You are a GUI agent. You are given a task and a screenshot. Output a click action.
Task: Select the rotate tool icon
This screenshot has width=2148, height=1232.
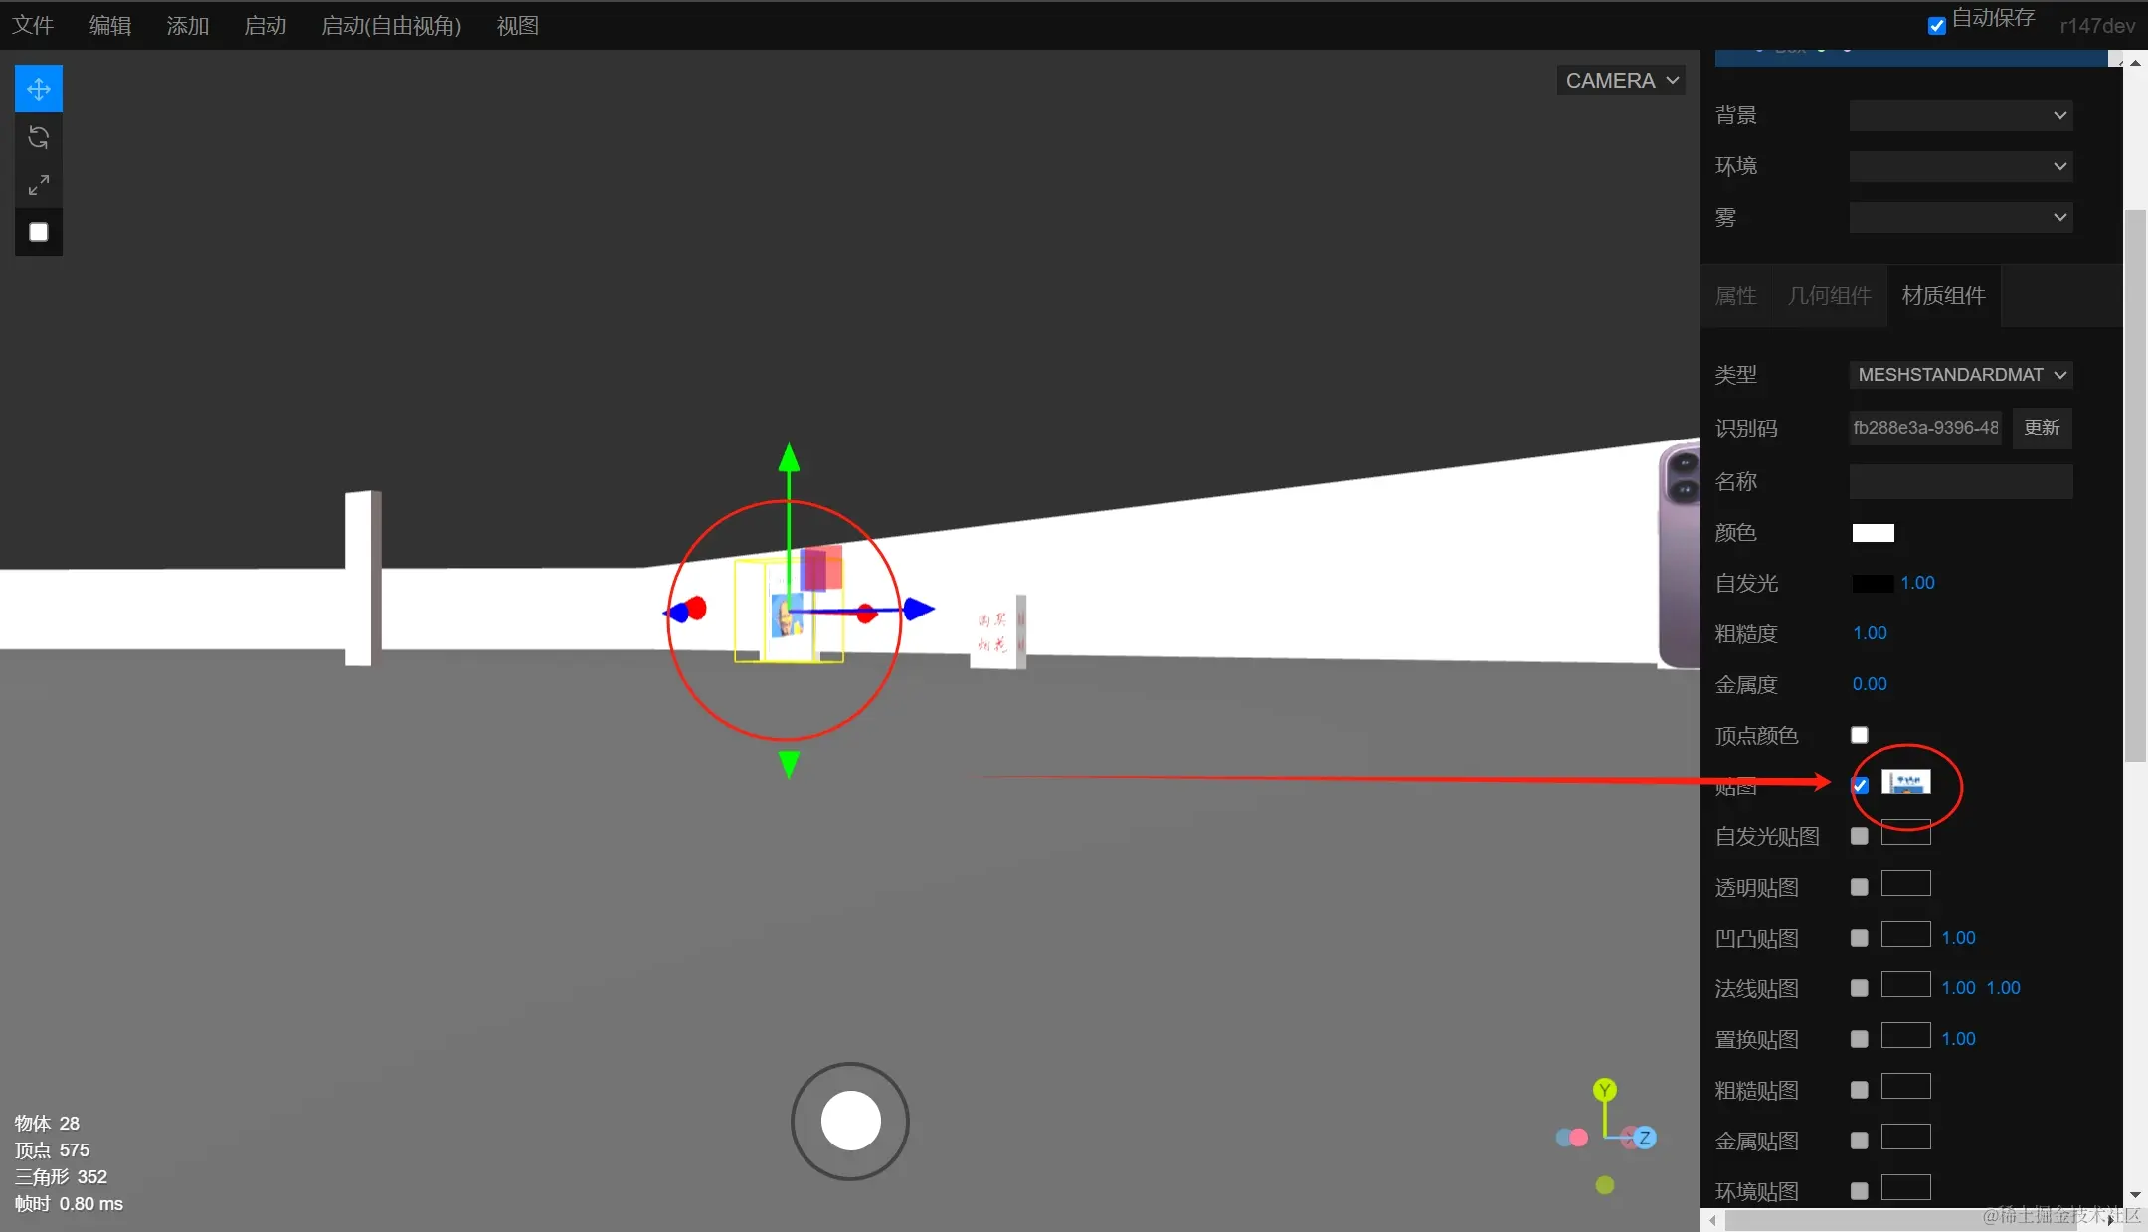coord(39,137)
